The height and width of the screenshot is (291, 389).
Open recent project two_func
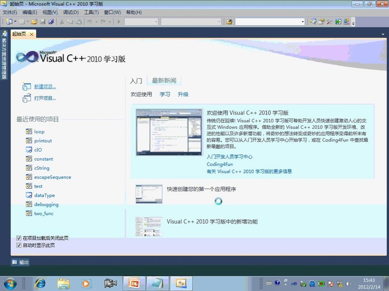click(x=44, y=213)
